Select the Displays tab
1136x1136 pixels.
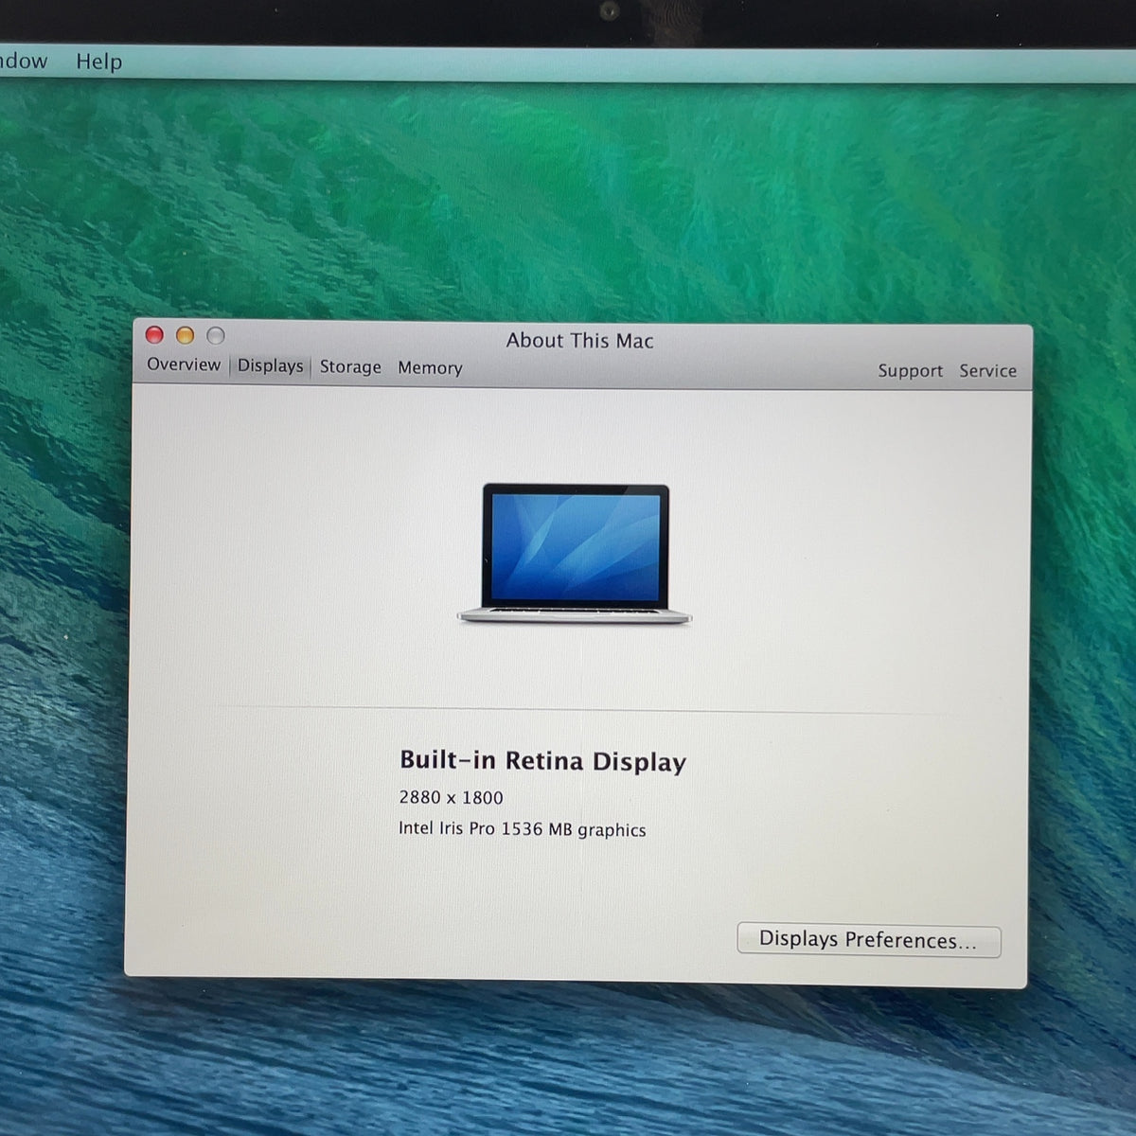[x=271, y=366]
